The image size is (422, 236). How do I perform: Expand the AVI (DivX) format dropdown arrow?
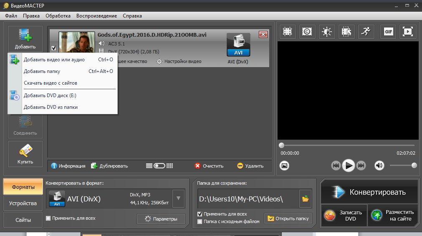pos(179,199)
